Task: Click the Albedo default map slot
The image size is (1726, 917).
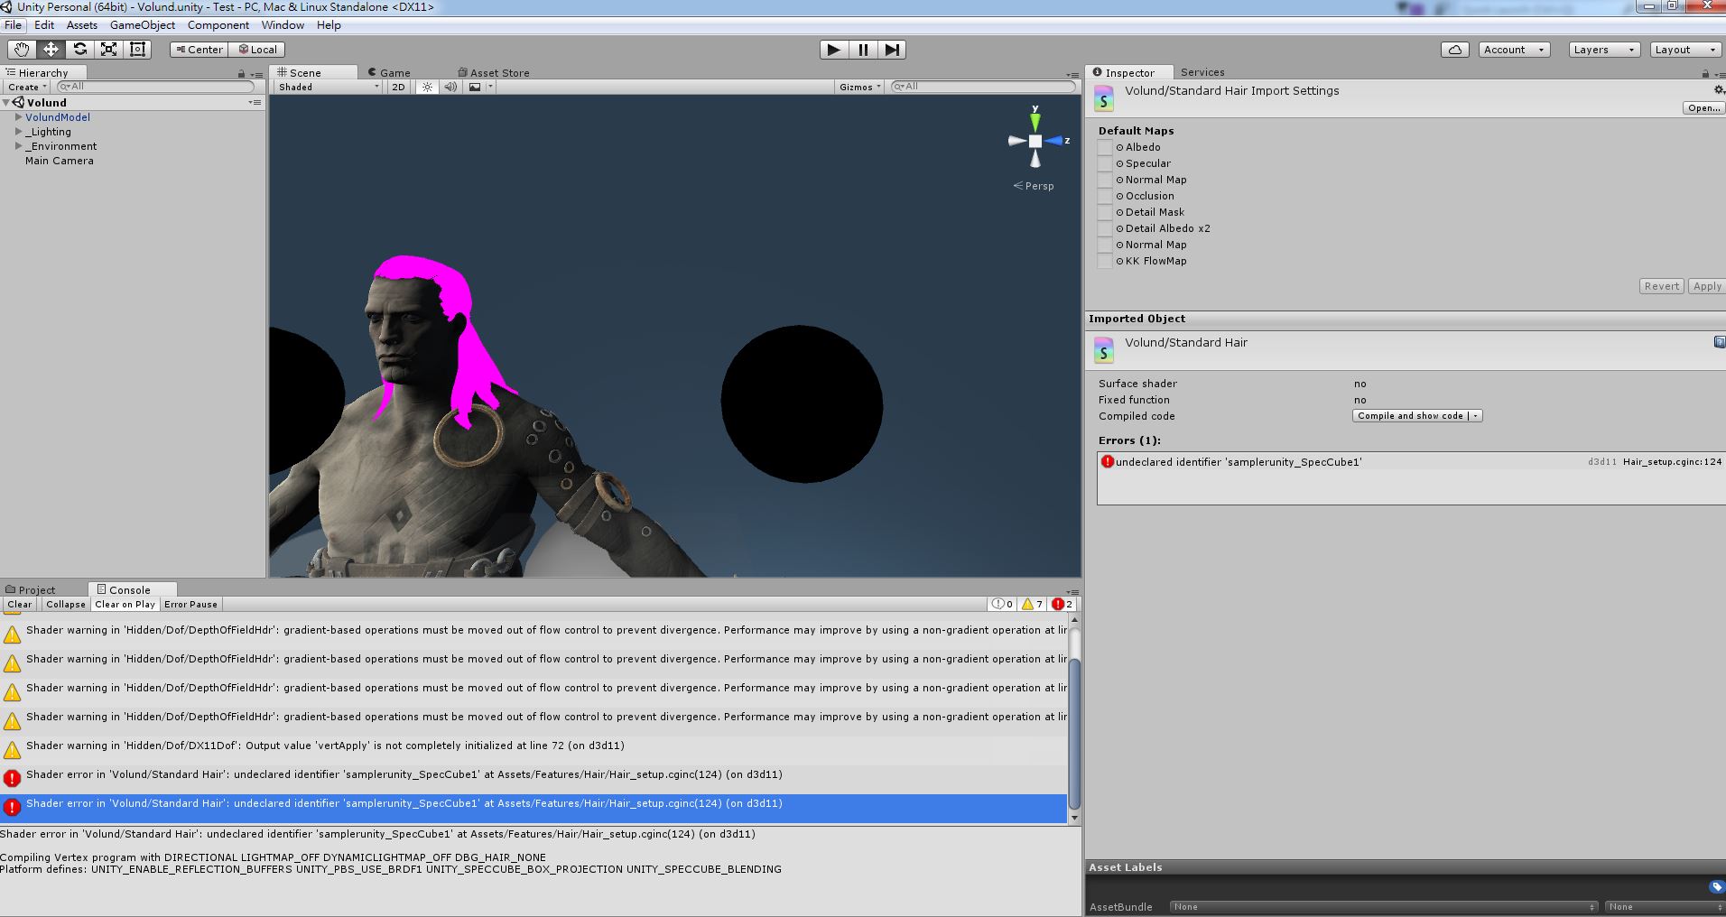Action: click(x=1105, y=147)
